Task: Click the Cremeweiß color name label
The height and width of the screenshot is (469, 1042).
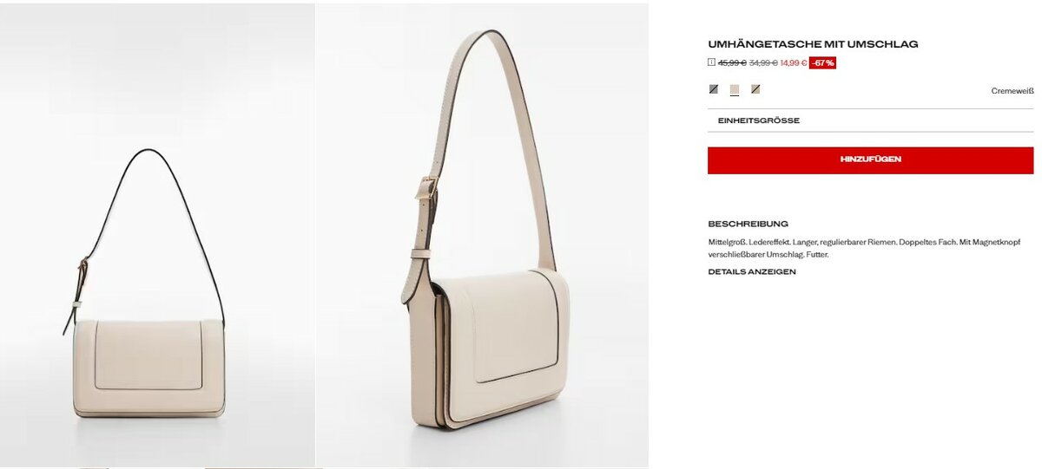Action: (x=1012, y=91)
